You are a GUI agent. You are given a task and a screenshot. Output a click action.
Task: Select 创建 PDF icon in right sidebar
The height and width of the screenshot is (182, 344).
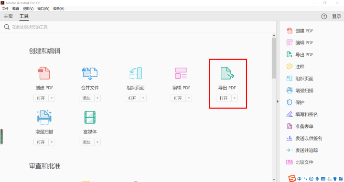pyautogui.click(x=290, y=30)
